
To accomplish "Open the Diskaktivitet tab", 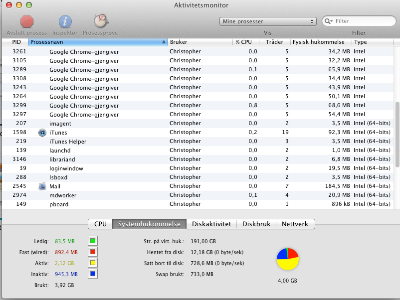I will coord(211,224).
